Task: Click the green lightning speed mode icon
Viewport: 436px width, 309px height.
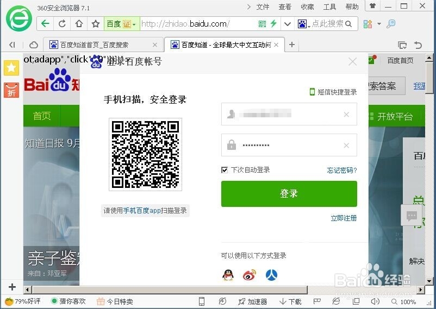Action: pos(273,24)
